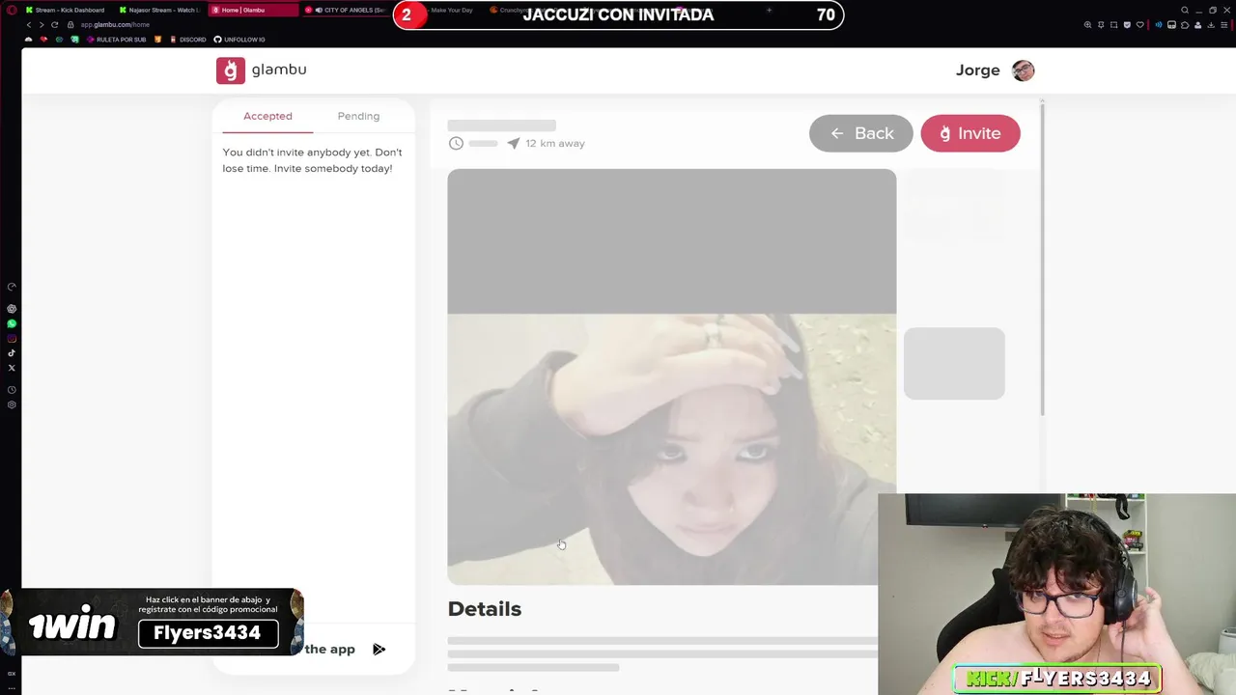Click the Google Play store icon
The width and height of the screenshot is (1236, 695).
pyautogui.click(x=379, y=650)
